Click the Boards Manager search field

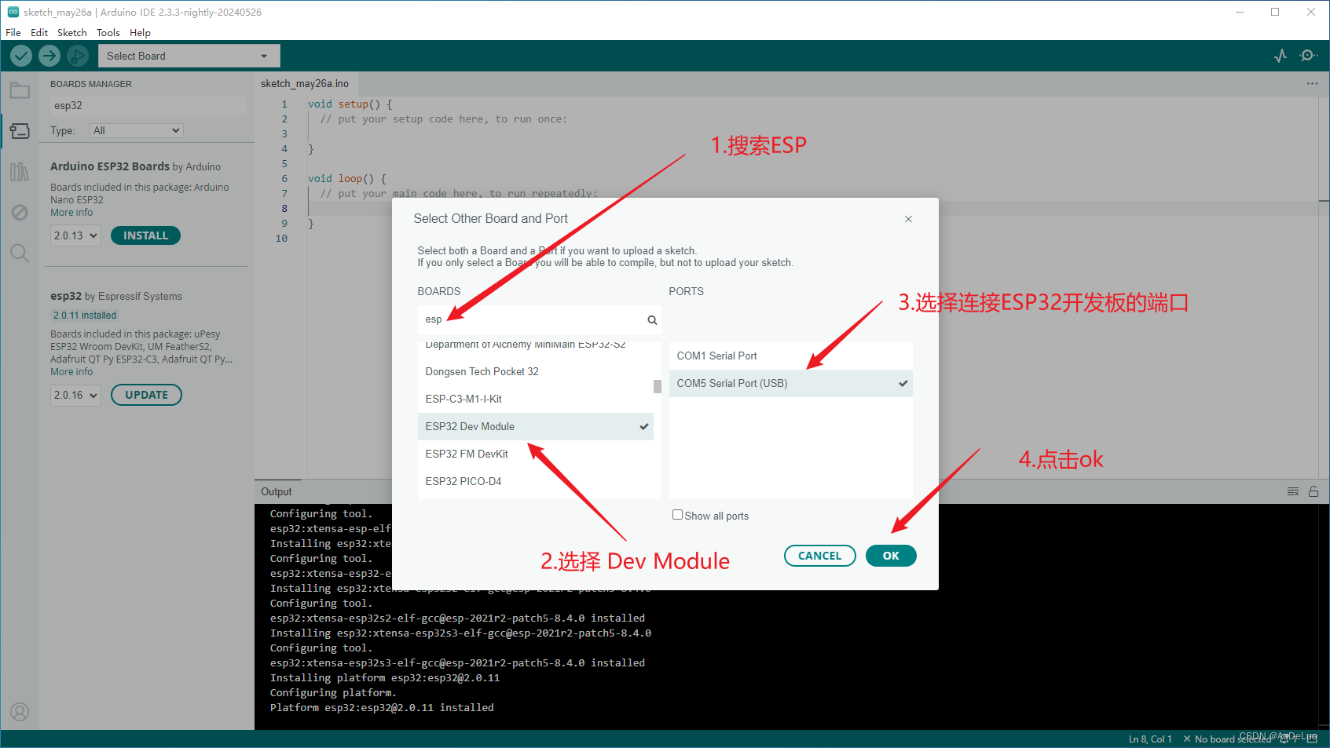(148, 105)
